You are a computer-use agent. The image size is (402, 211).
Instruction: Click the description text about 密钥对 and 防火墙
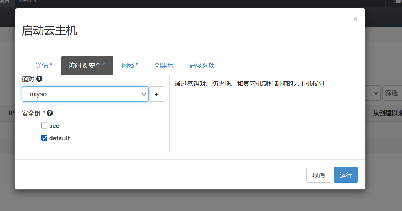click(249, 84)
